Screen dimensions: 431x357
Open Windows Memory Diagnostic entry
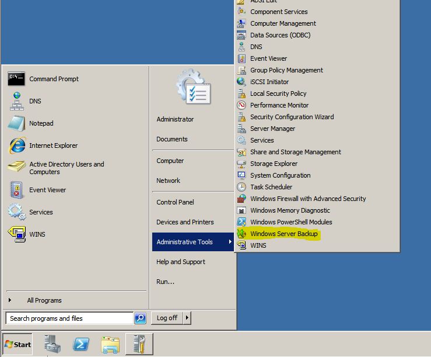(x=290, y=210)
